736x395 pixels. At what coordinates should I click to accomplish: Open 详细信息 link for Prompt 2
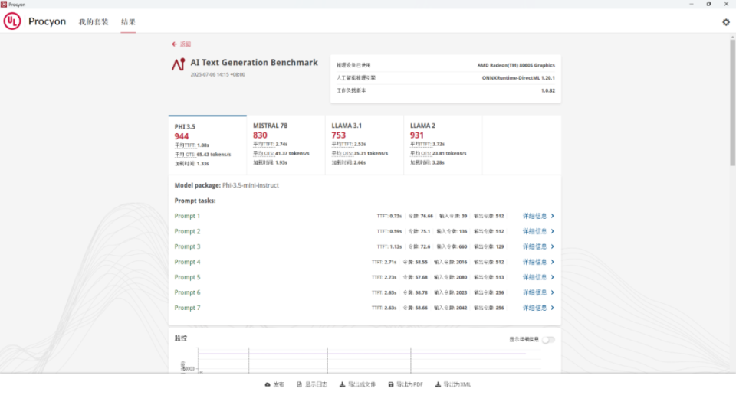(x=535, y=231)
